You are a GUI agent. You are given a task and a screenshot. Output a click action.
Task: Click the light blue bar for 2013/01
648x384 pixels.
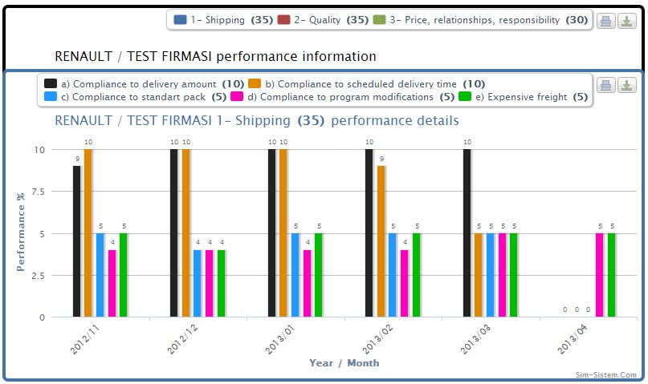(295, 275)
